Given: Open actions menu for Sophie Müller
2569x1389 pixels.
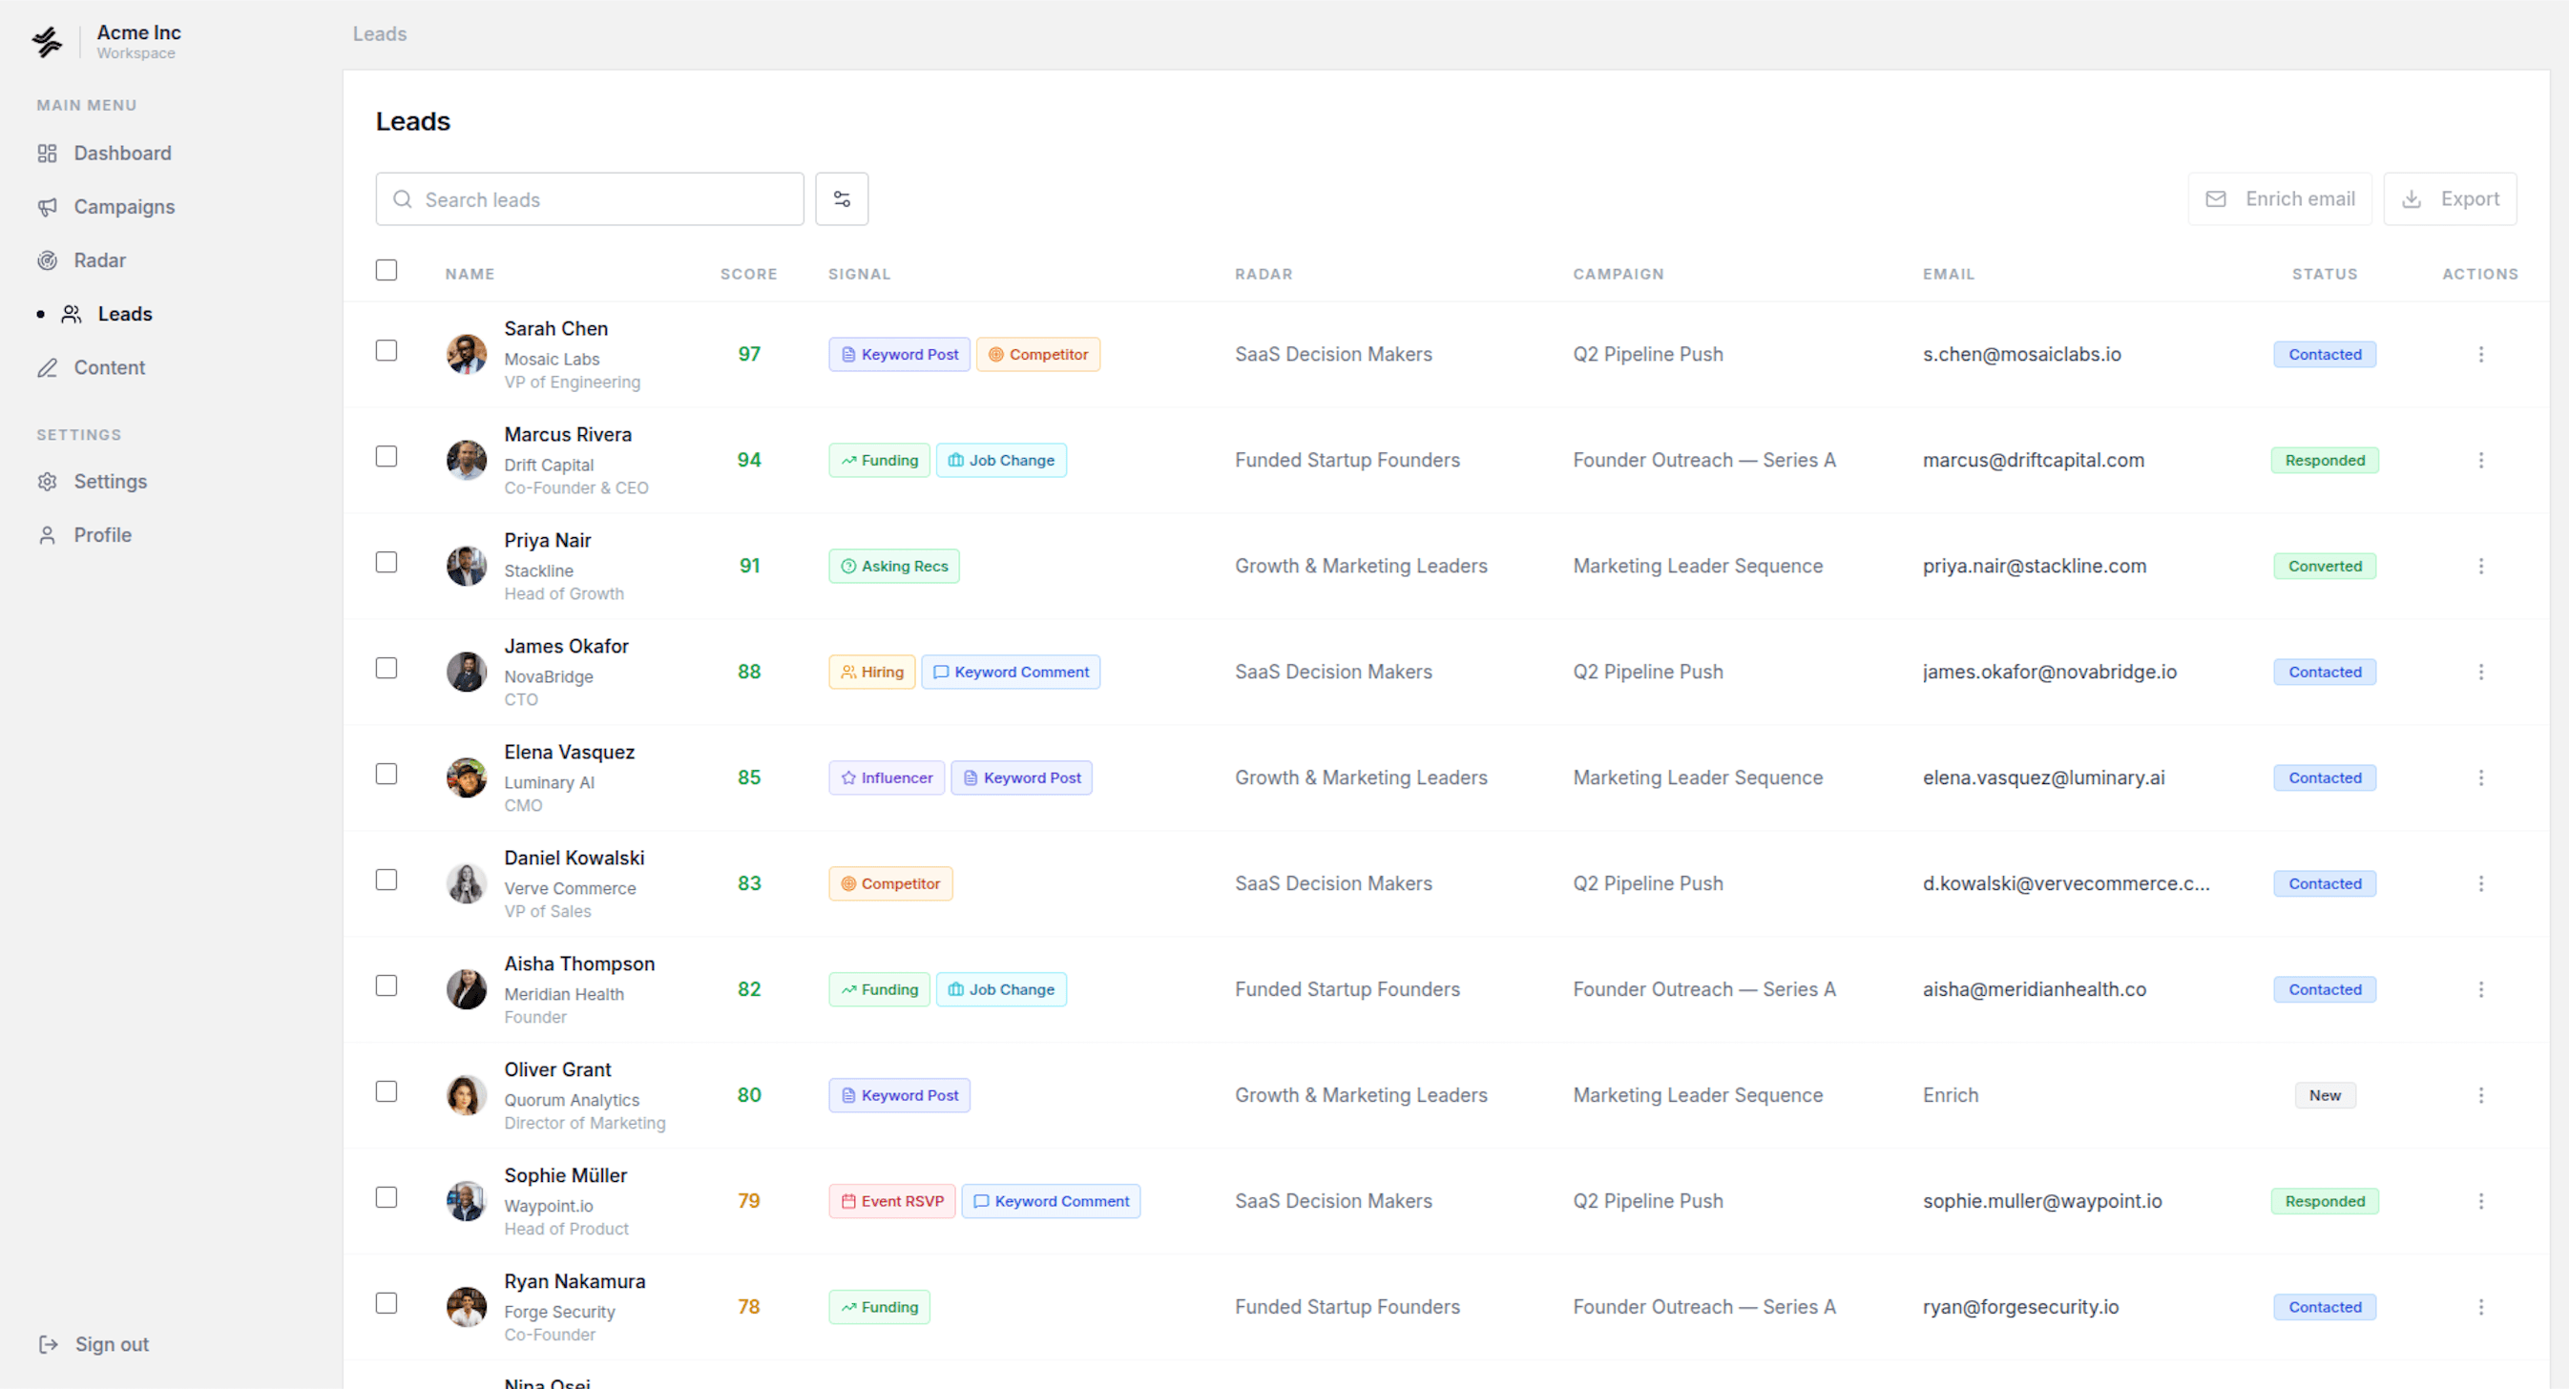Looking at the screenshot, I should 2480,1200.
